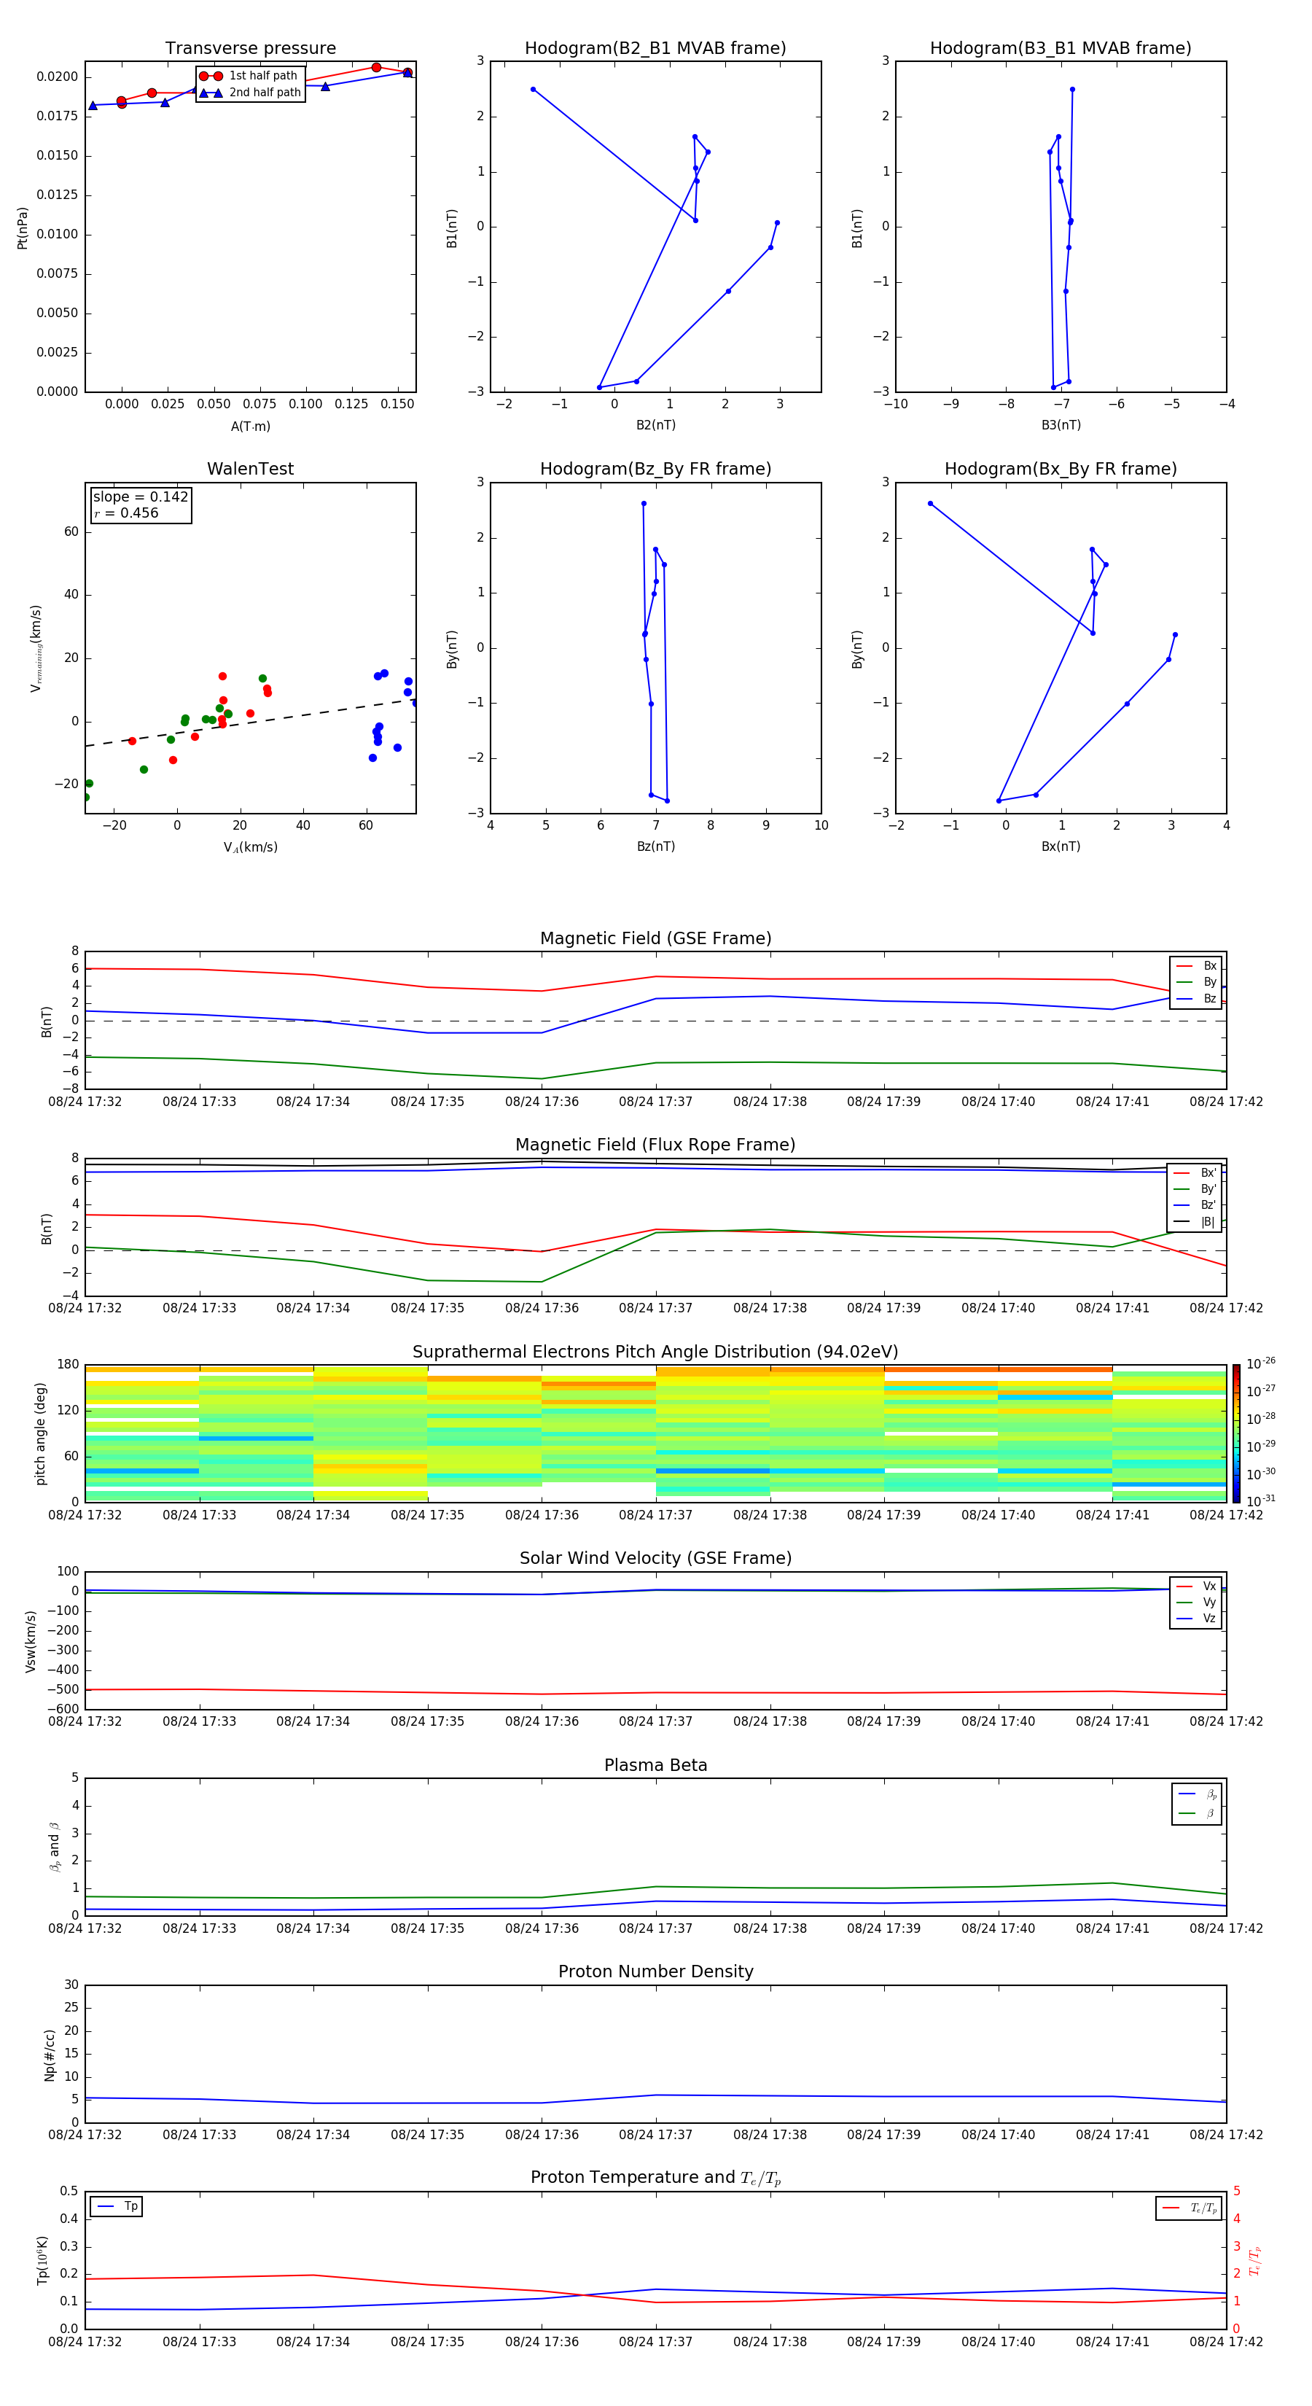Viewport: 1312px width, 2406px height.
Task: Select 'Vz' in the solar wind legend
Action: pos(1196,1618)
